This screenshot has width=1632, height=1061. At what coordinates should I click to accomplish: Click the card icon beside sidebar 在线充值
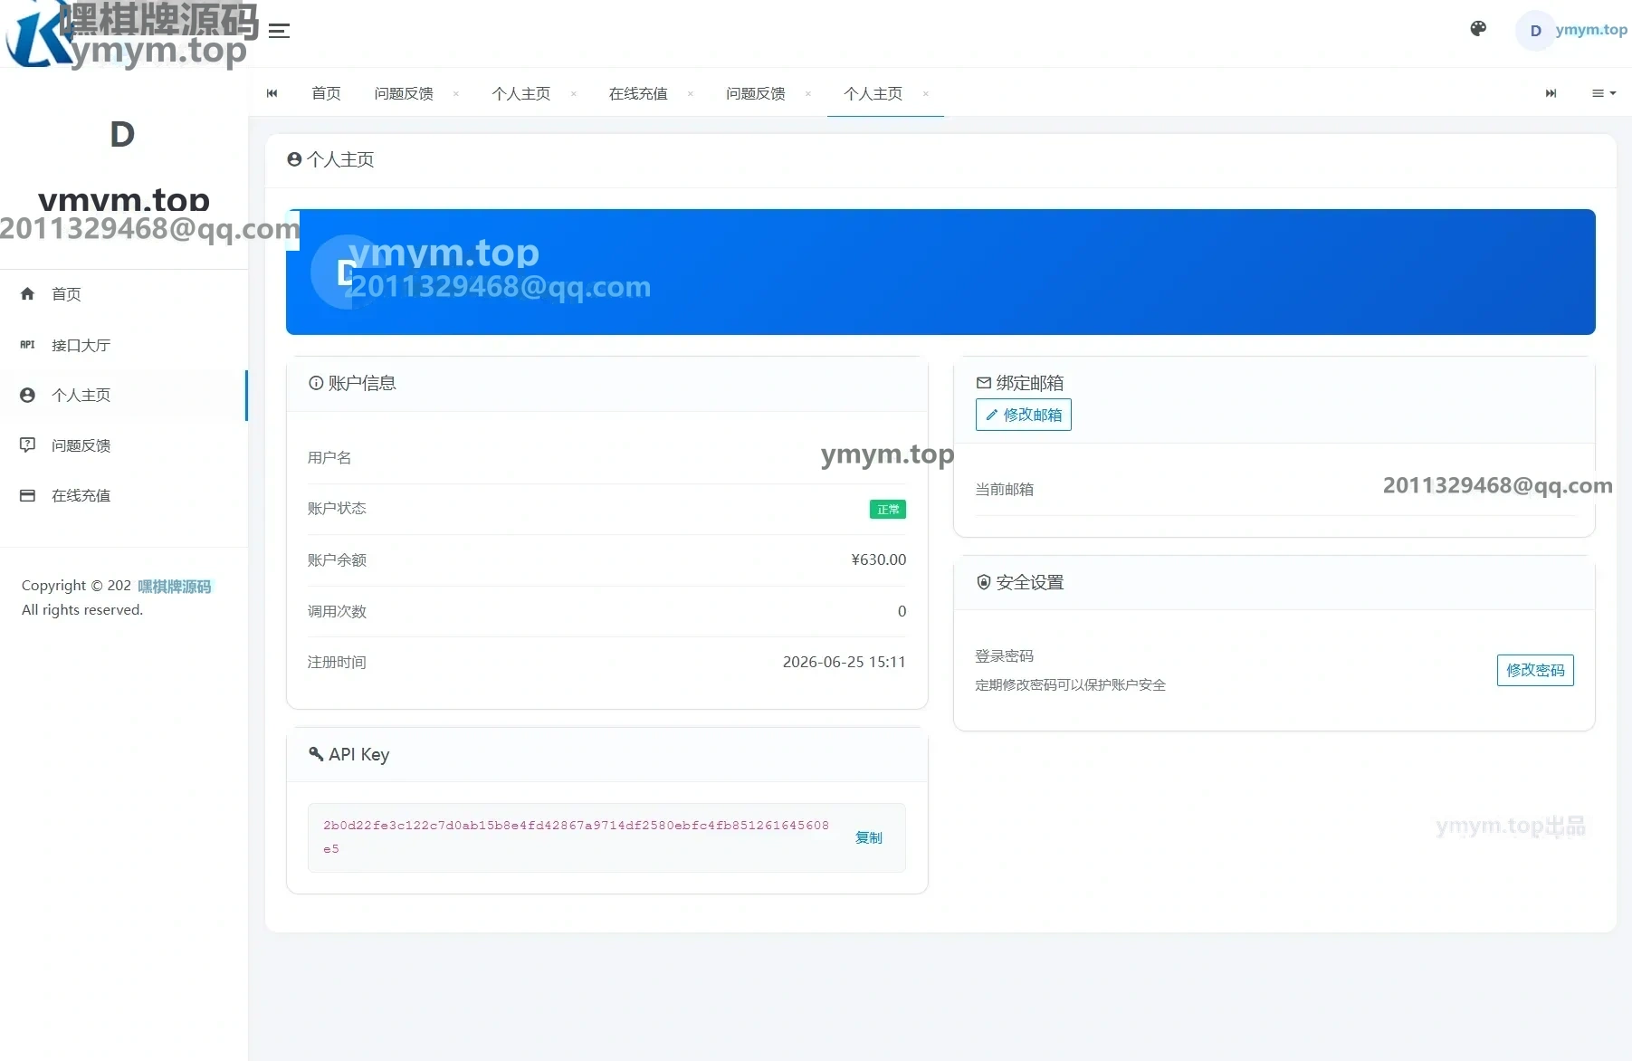27,496
